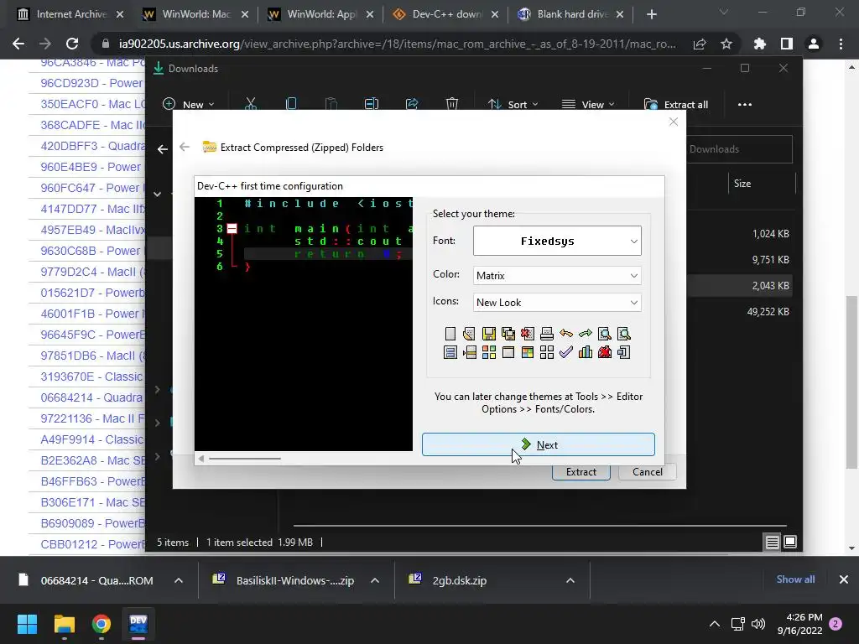Click the Open file icon in theme preview
The height and width of the screenshot is (644, 859).
click(x=470, y=334)
